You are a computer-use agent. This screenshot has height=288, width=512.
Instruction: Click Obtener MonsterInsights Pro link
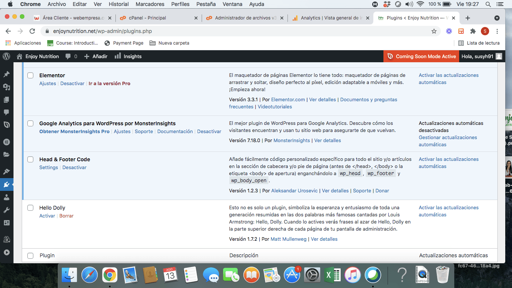75,132
